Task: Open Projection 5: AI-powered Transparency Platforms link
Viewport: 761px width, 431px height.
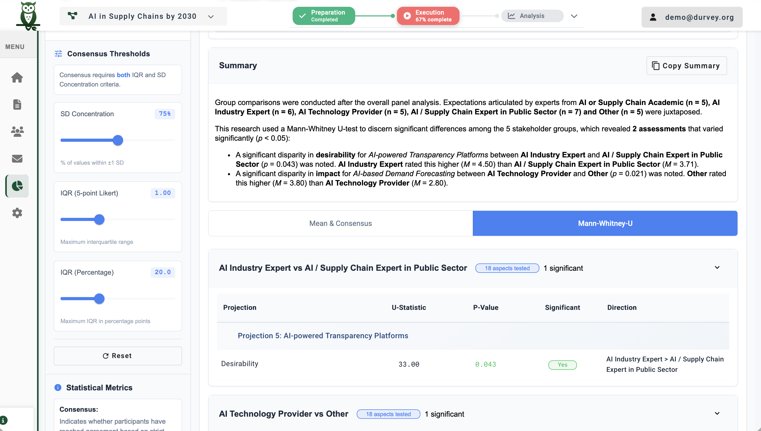Action: pos(323,336)
